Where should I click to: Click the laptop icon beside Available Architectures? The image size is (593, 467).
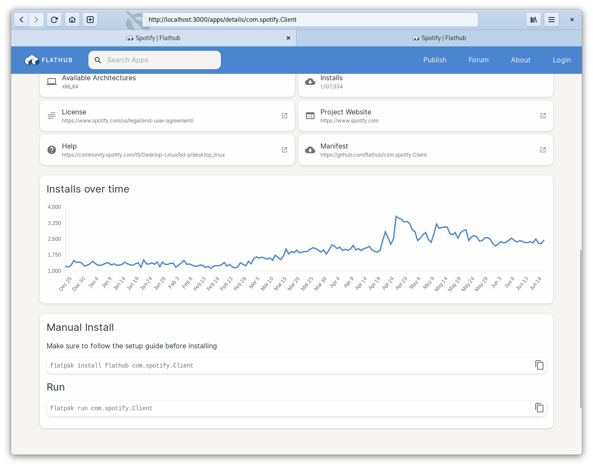(x=52, y=82)
